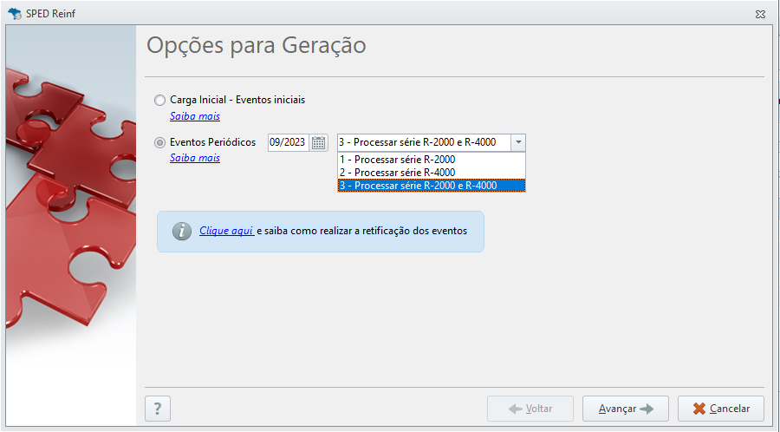Click the Eventos Periódicos label text
The height and width of the screenshot is (432, 780).
click(212, 142)
